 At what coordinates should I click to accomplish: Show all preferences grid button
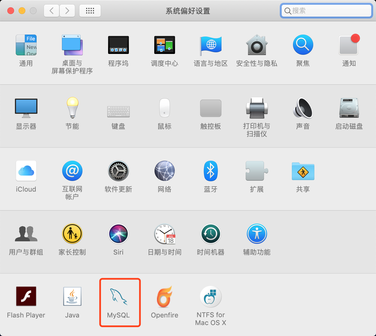pos(90,11)
